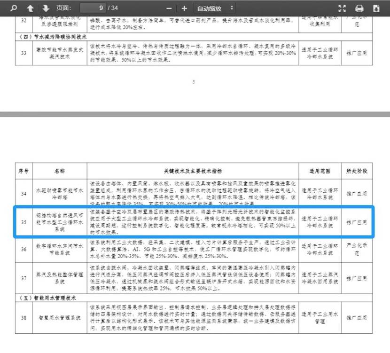Open the 自动缩放 zoom dropdown

pyautogui.click(x=215, y=8)
